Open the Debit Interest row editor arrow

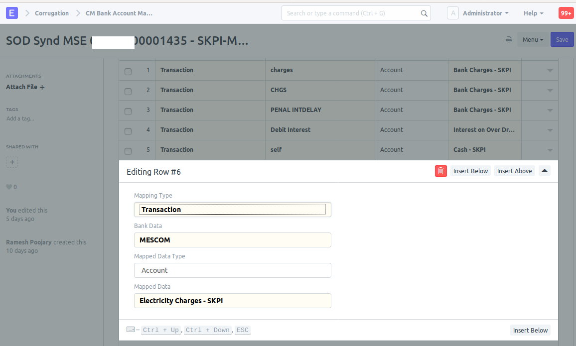click(x=550, y=130)
